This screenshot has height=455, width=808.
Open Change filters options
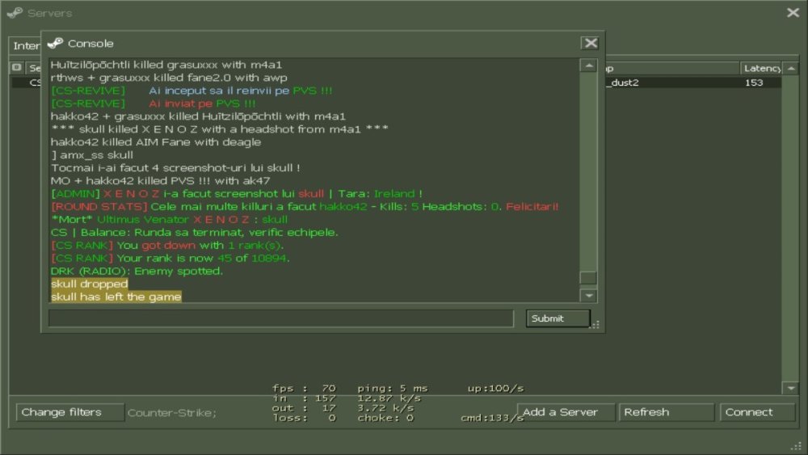[x=70, y=412]
